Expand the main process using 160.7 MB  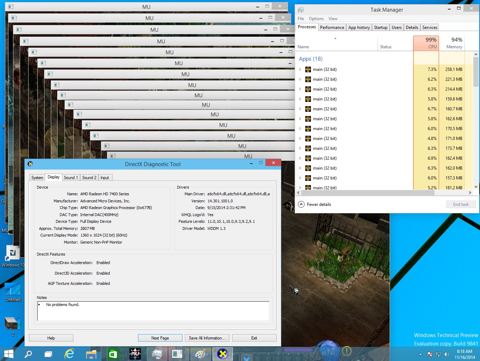(x=300, y=109)
